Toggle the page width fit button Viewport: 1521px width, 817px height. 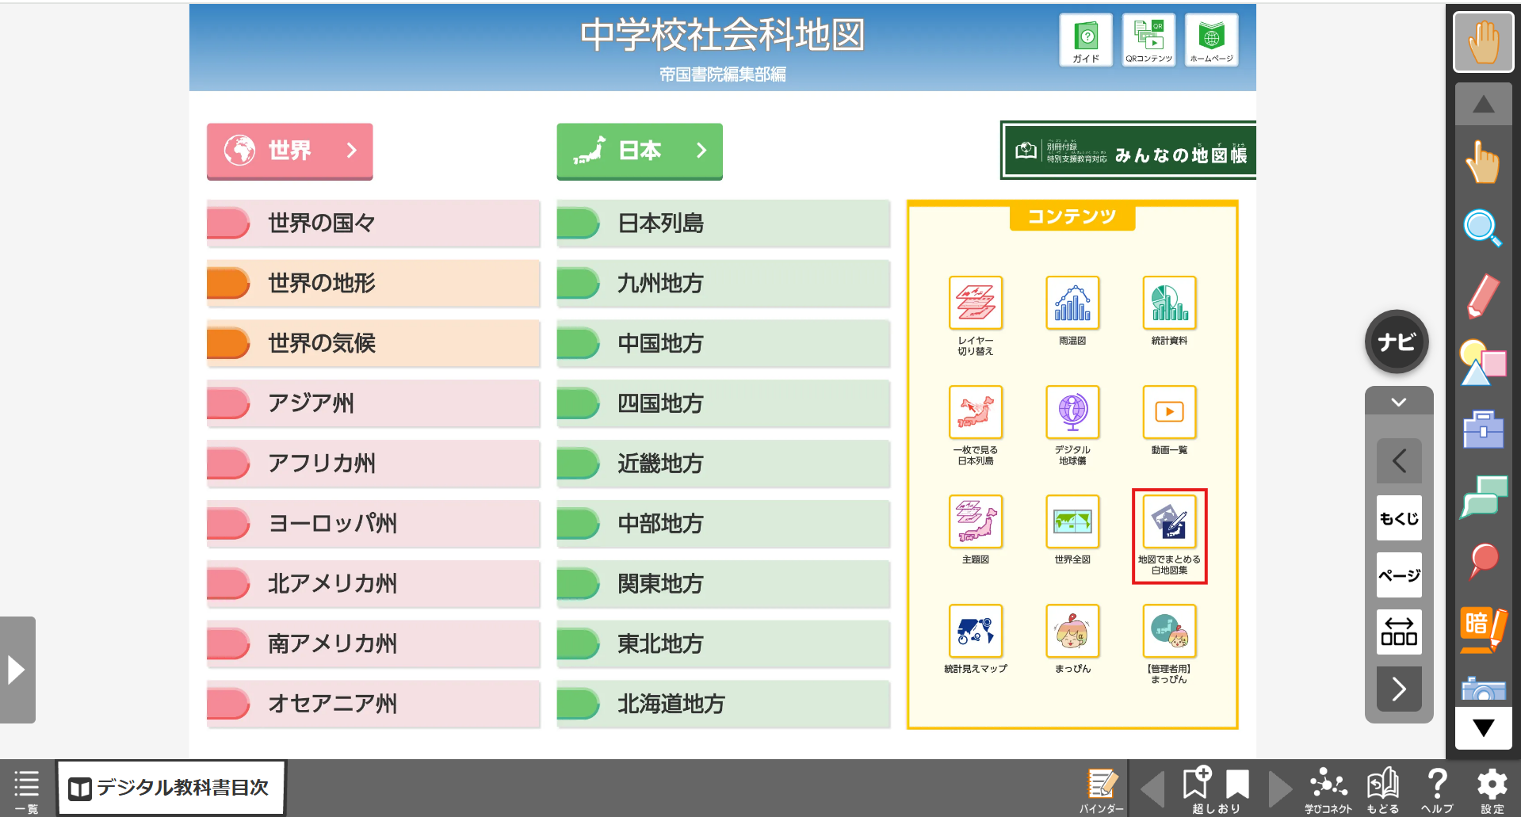coord(1399,632)
